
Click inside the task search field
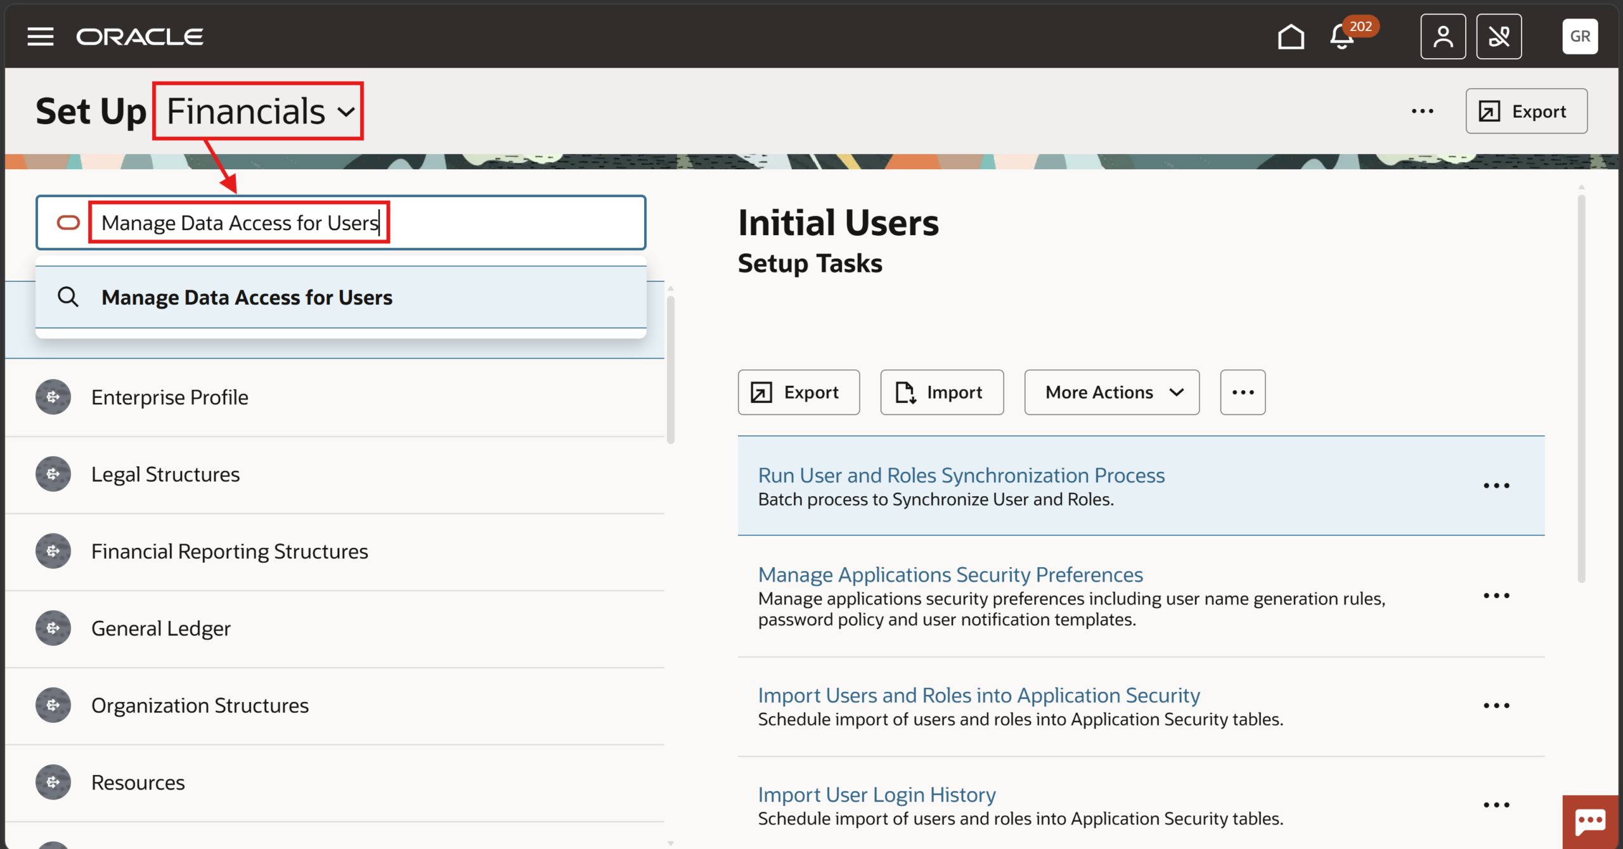[341, 222]
